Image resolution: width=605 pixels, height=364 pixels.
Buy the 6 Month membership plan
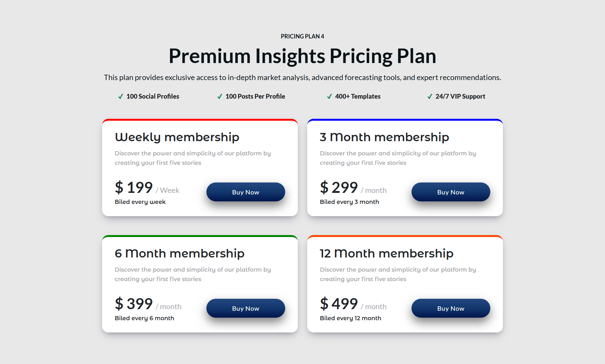pyautogui.click(x=246, y=308)
